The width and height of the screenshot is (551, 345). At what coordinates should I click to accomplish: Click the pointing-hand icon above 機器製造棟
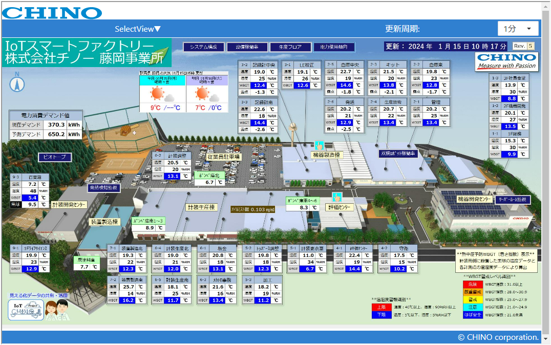point(319,145)
